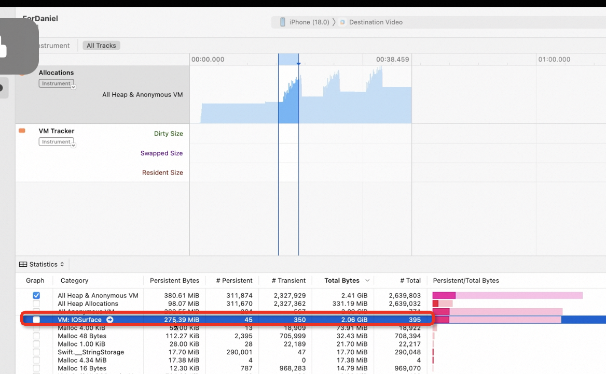Click the iPhone device icon in the toolbar
Viewport: 606px width, 374px height.
[282, 22]
